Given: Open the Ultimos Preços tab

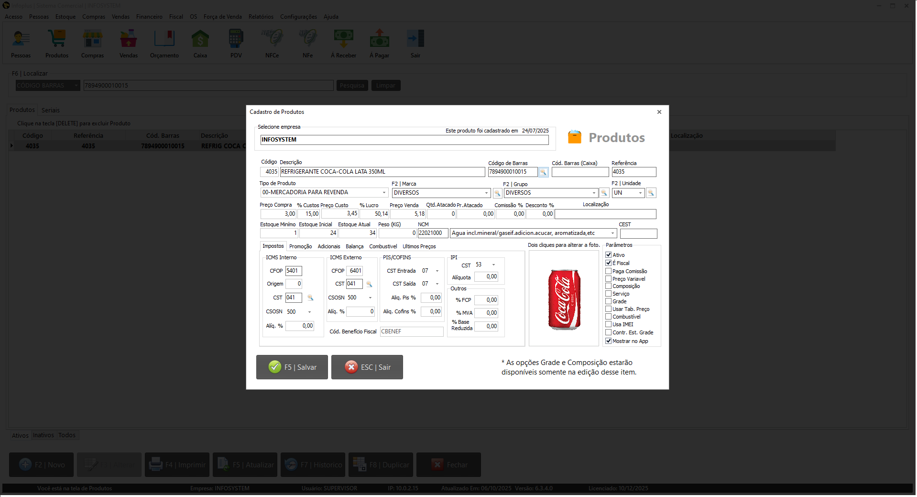Looking at the screenshot, I should 419,246.
